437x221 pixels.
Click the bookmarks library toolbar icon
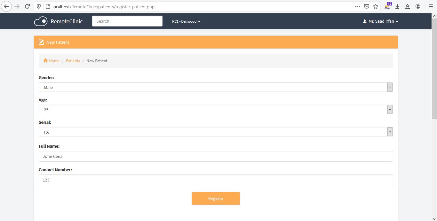[408, 6]
